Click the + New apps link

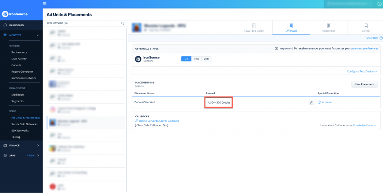pos(31,155)
